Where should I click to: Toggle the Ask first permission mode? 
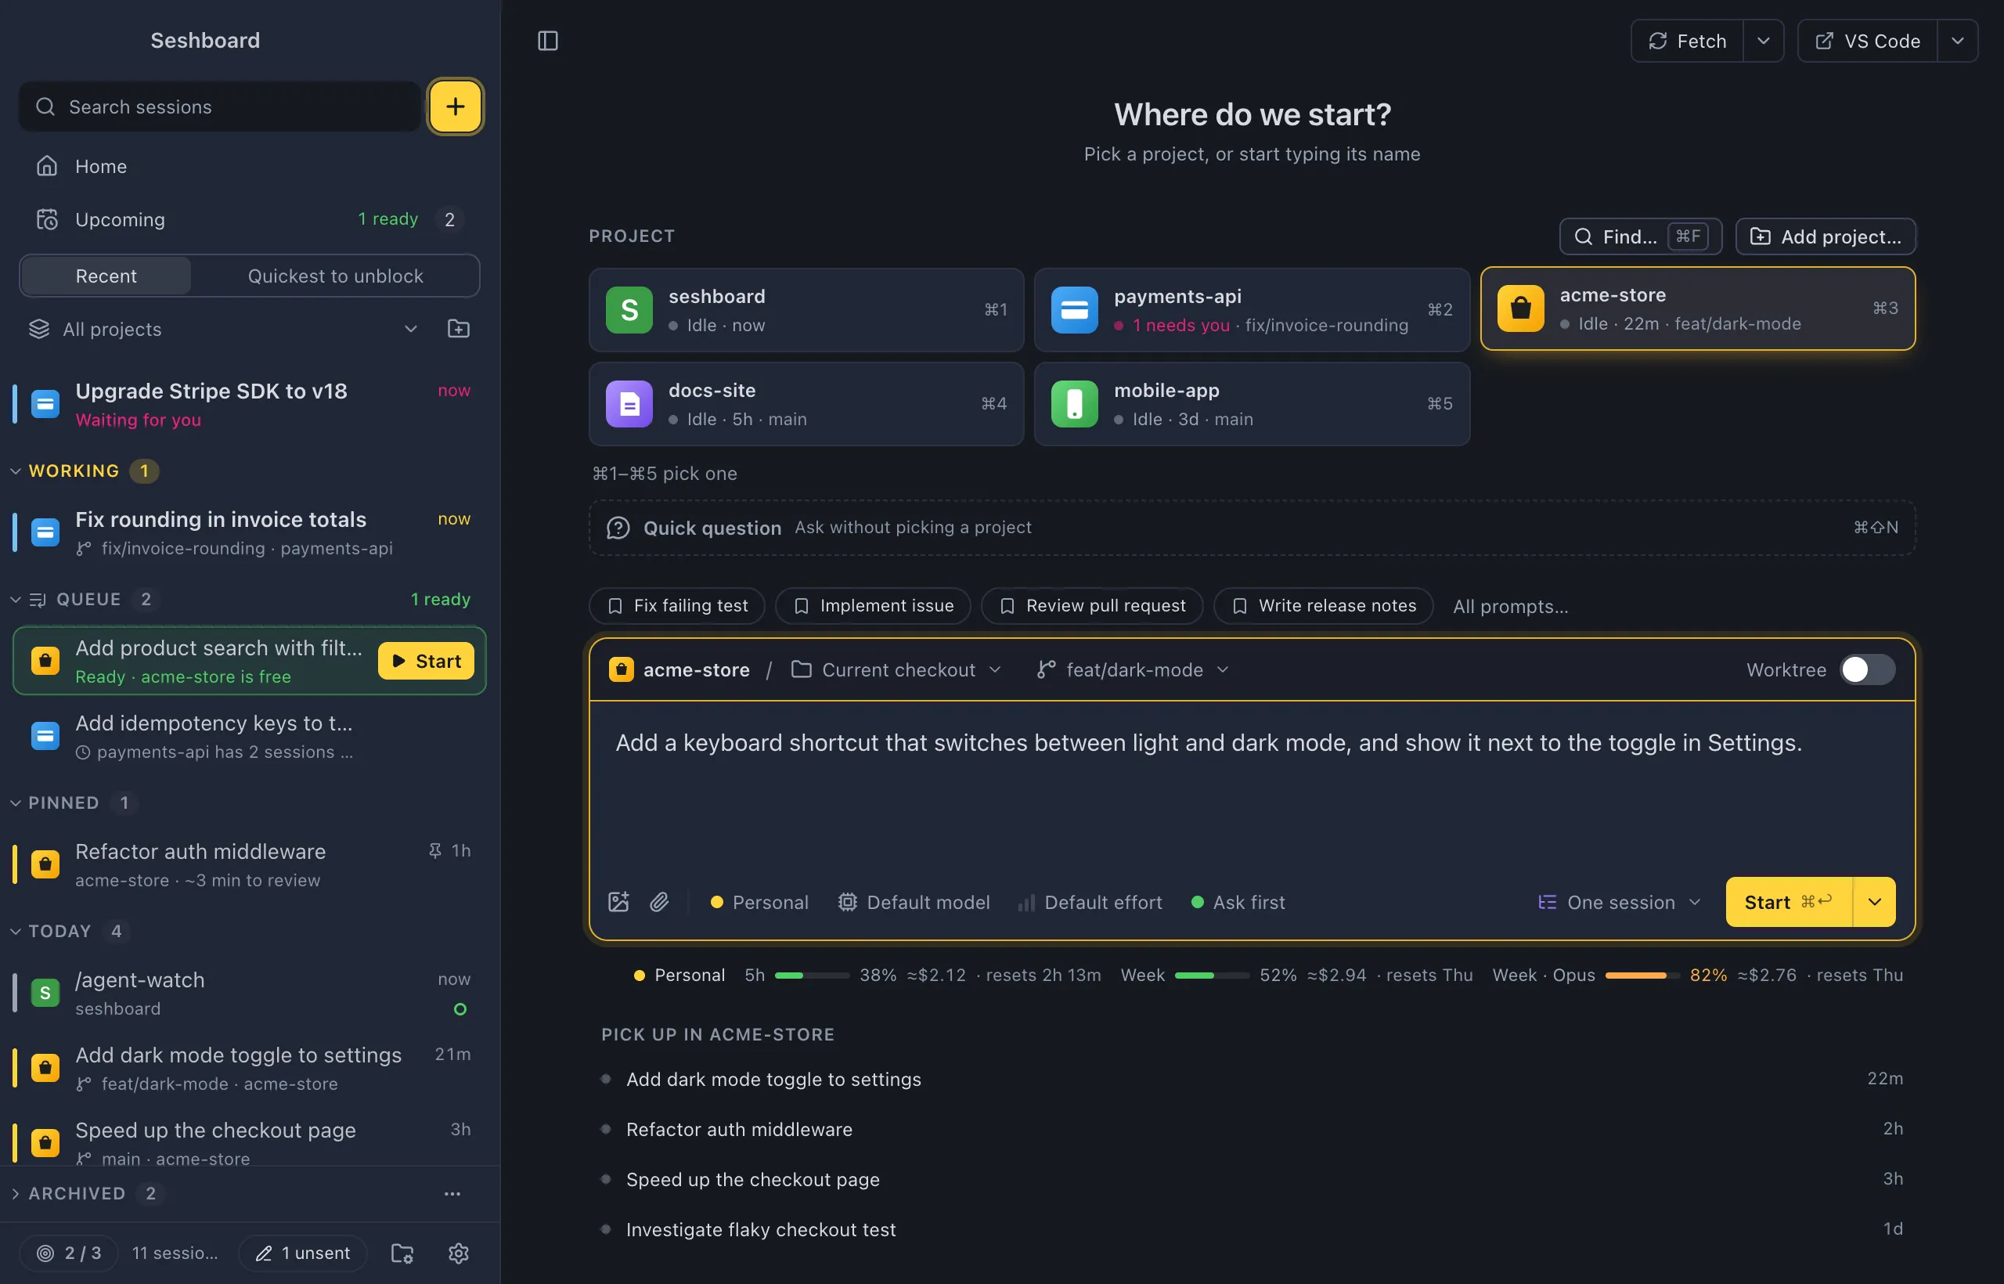click(x=1238, y=902)
